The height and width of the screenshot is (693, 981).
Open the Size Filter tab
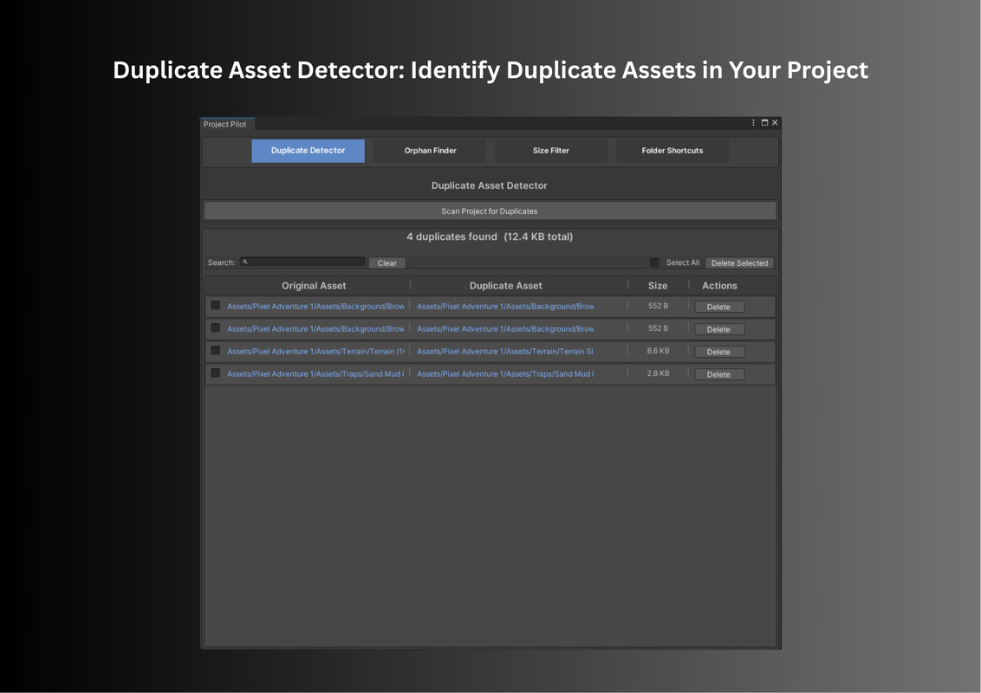pos(550,151)
